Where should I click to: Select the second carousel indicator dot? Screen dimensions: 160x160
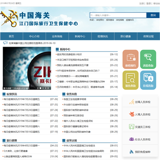pyautogui.click(x=40, y=88)
